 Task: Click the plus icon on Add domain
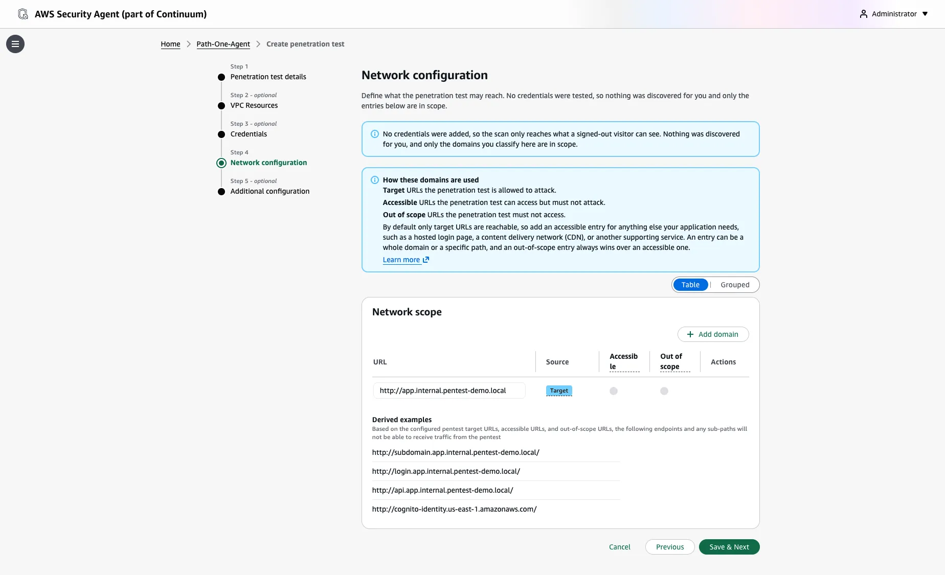690,334
